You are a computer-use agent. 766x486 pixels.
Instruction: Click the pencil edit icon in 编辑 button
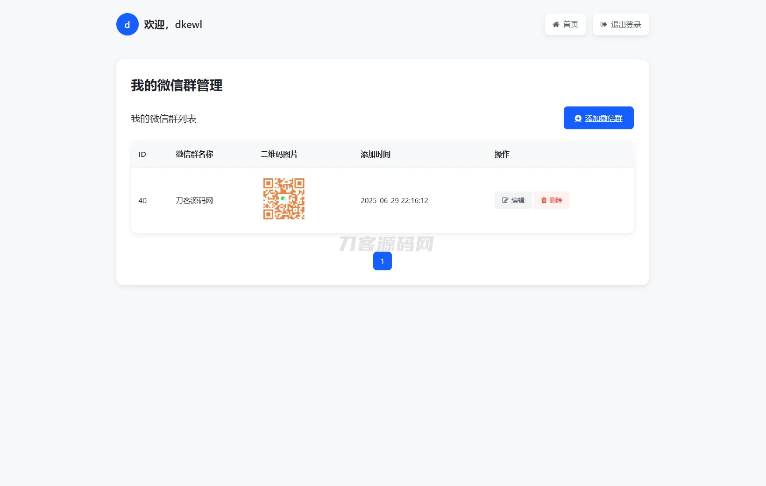point(504,200)
